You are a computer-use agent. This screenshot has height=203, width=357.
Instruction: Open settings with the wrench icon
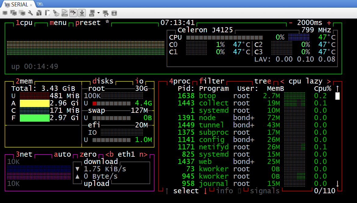tap(30, 13)
